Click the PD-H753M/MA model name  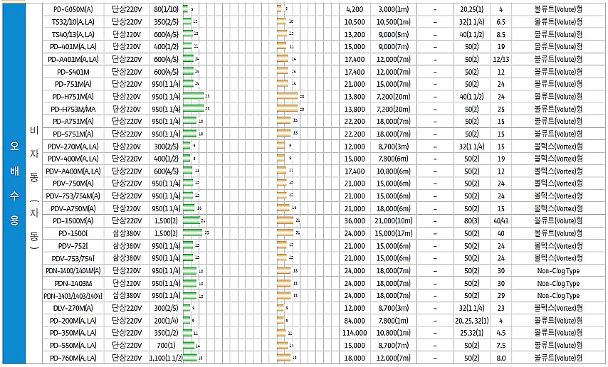[x=73, y=109]
